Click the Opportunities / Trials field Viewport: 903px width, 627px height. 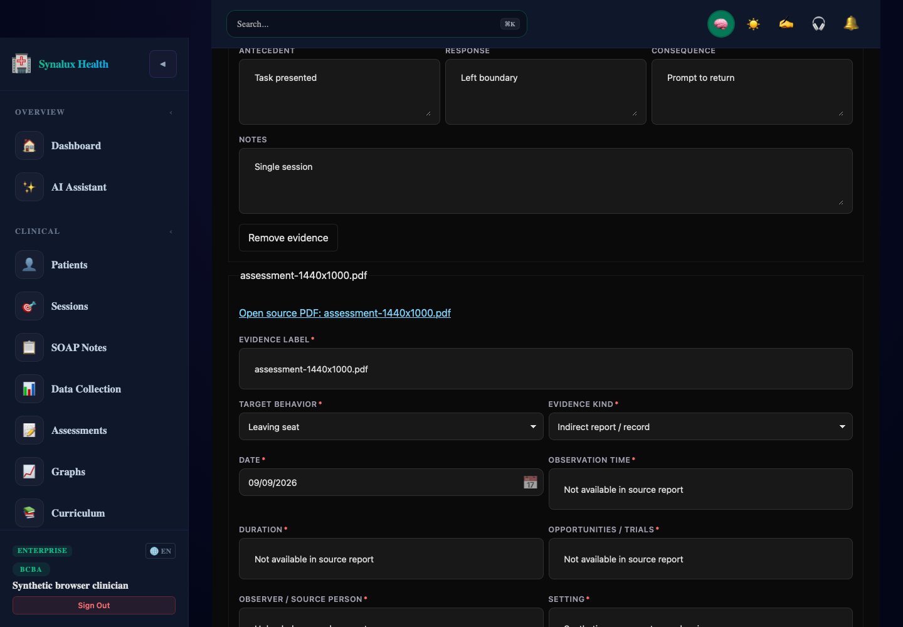pos(700,559)
